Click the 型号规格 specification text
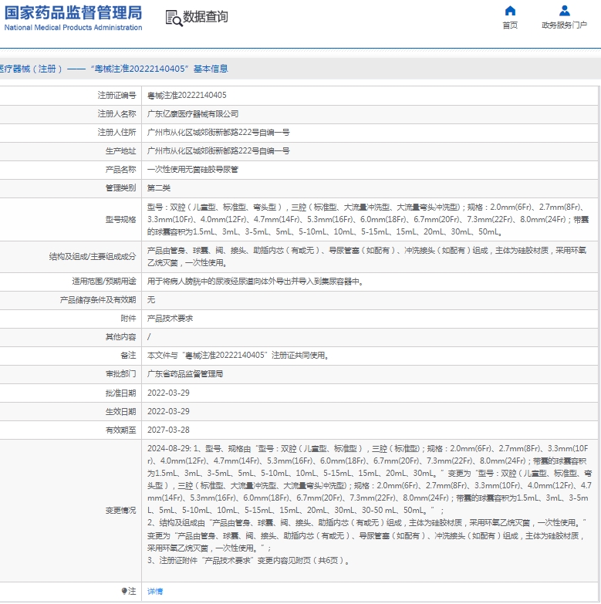 368,219
